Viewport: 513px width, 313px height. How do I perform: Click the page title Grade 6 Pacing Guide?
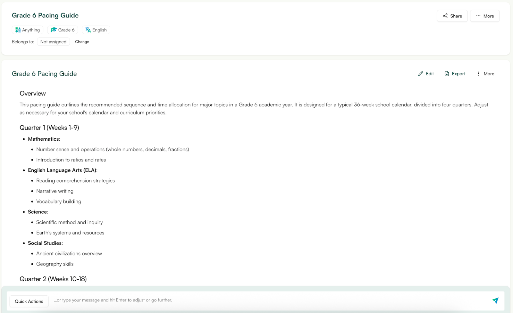coord(45,15)
